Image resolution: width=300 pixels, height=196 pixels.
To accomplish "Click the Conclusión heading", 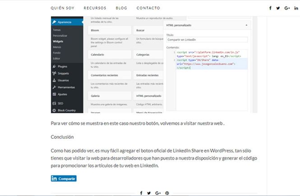I will click(x=62, y=137).
